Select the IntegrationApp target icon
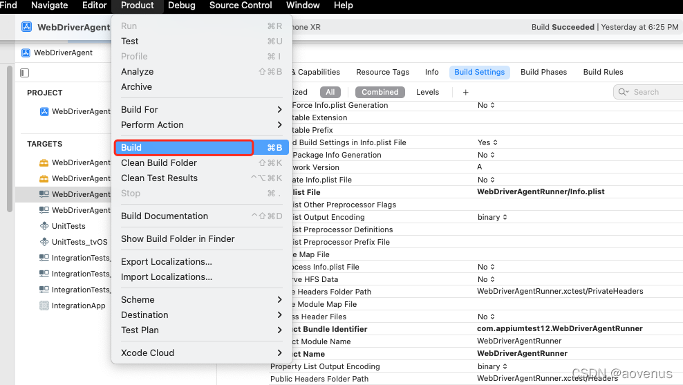Image resolution: width=683 pixels, height=385 pixels. [44, 306]
